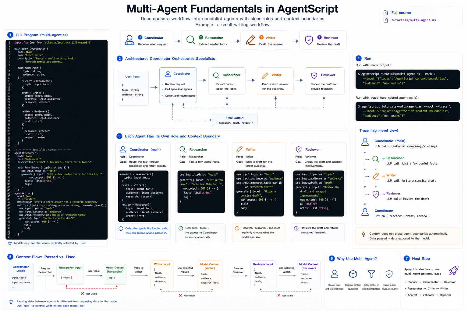Click the User Input box in the Architecture diagram
Viewport: 468px width, 312px height.
[x=133, y=88]
